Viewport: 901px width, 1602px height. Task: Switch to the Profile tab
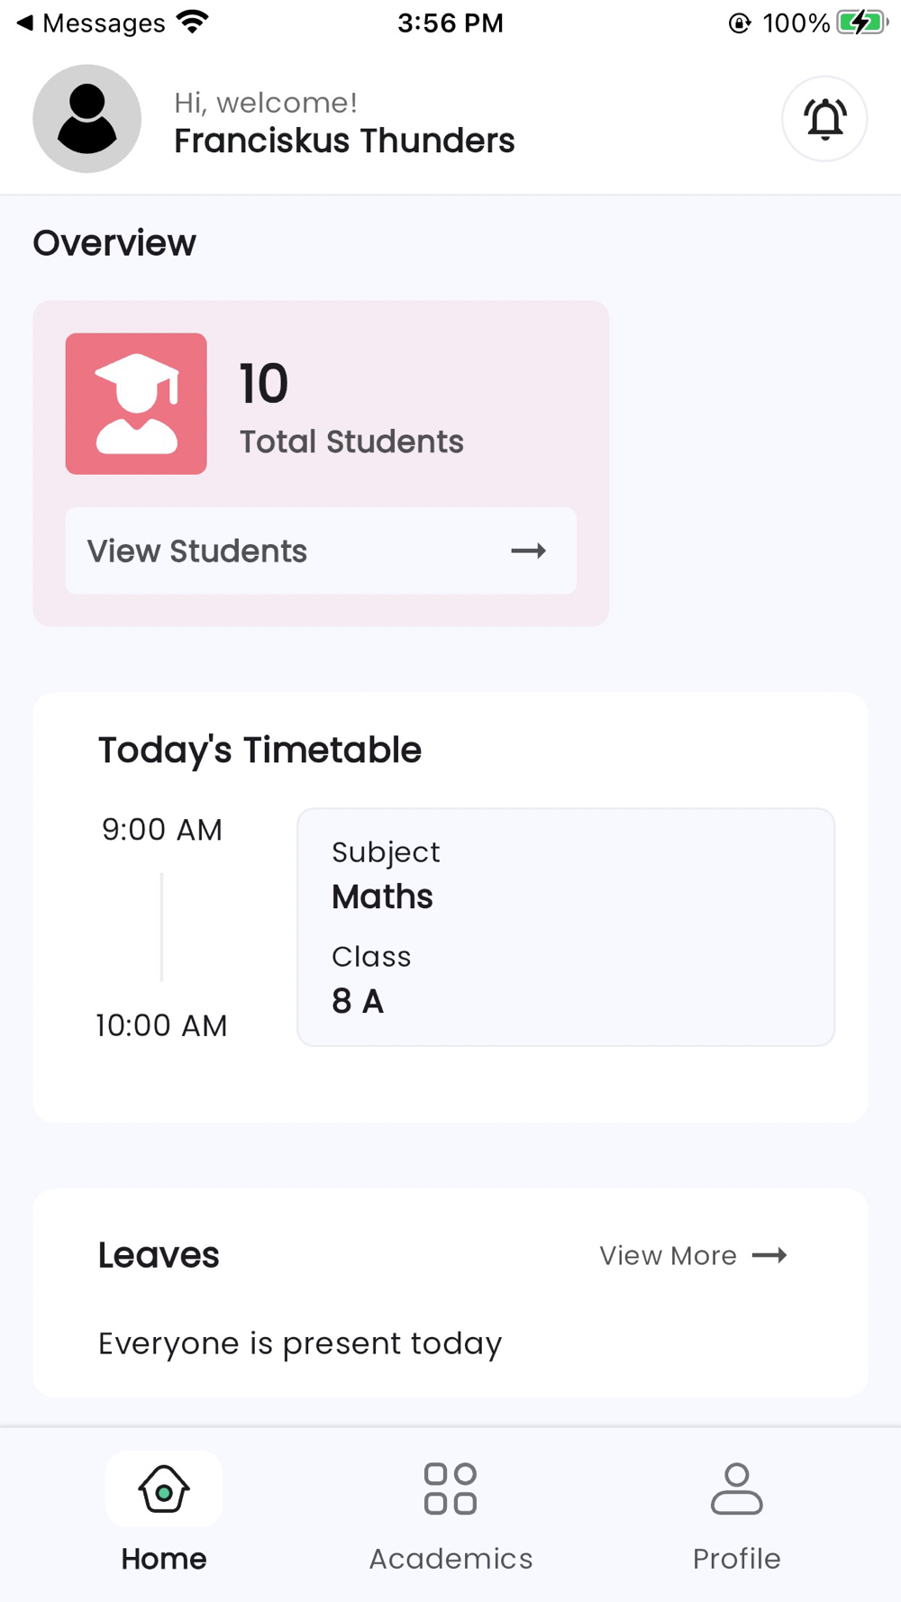(x=736, y=1558)
